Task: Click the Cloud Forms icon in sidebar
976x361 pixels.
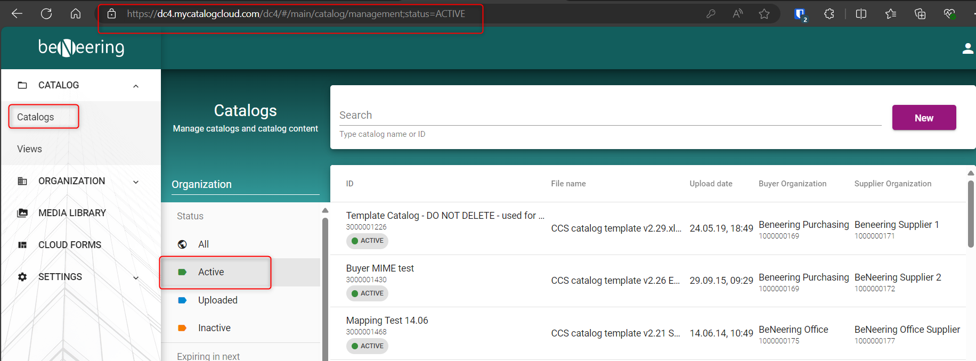Action: pyautogui.click(x=22, y=245)
